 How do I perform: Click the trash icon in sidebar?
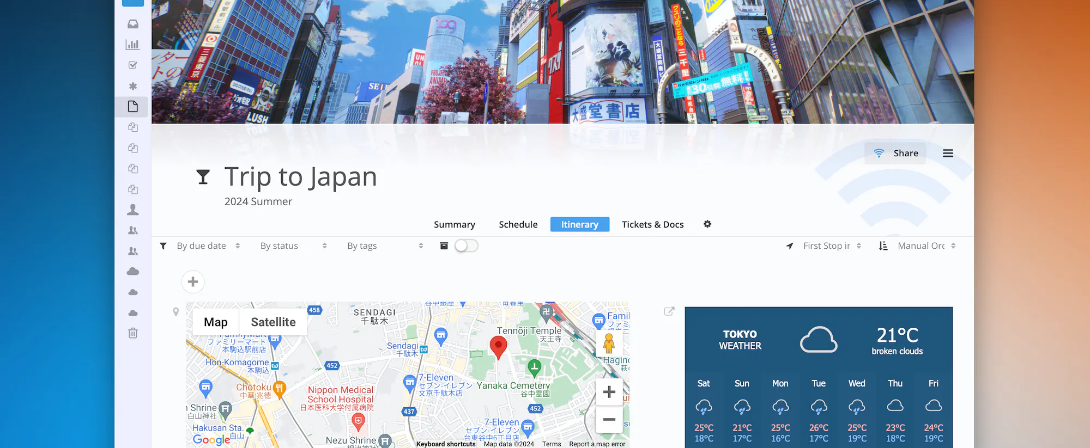133,333
